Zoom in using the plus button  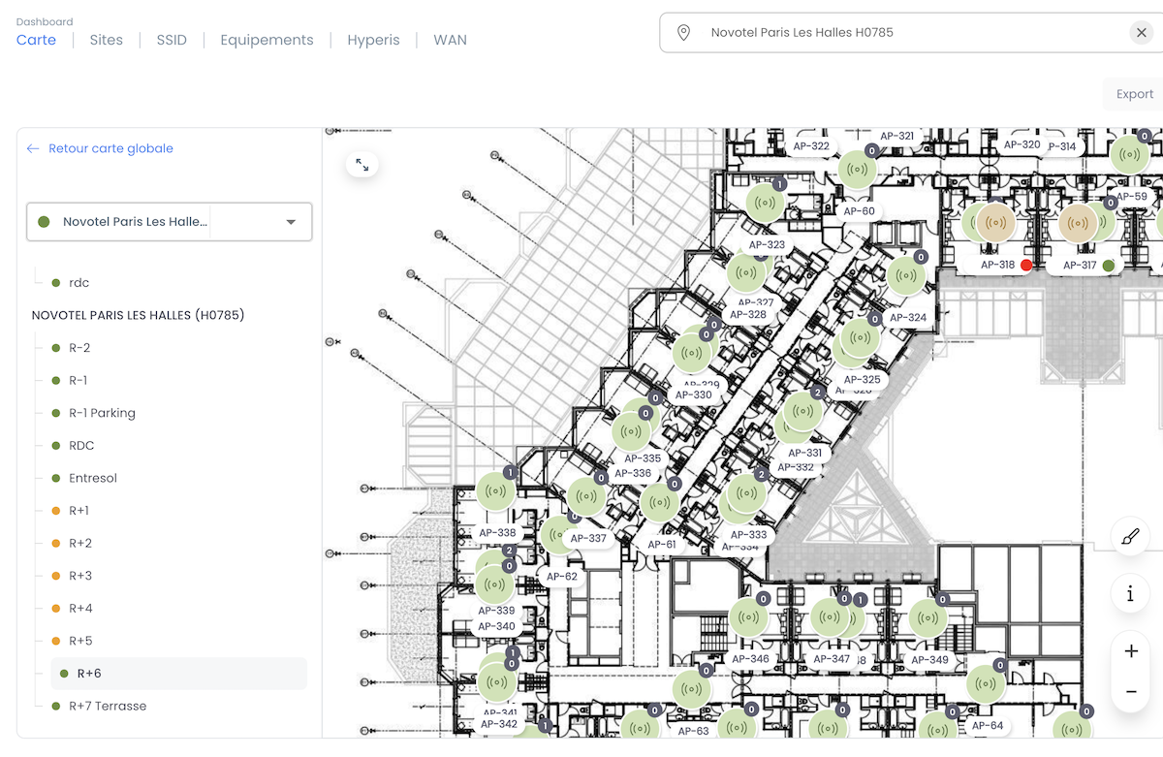(1130, 651)
